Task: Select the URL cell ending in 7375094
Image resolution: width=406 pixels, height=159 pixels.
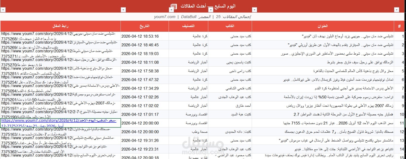Action: click(60, 88)
